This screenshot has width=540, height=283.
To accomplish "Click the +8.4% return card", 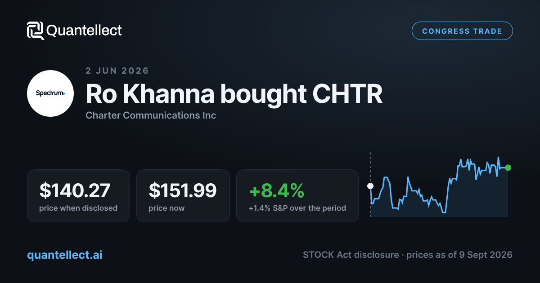I will tap(297, 195).
